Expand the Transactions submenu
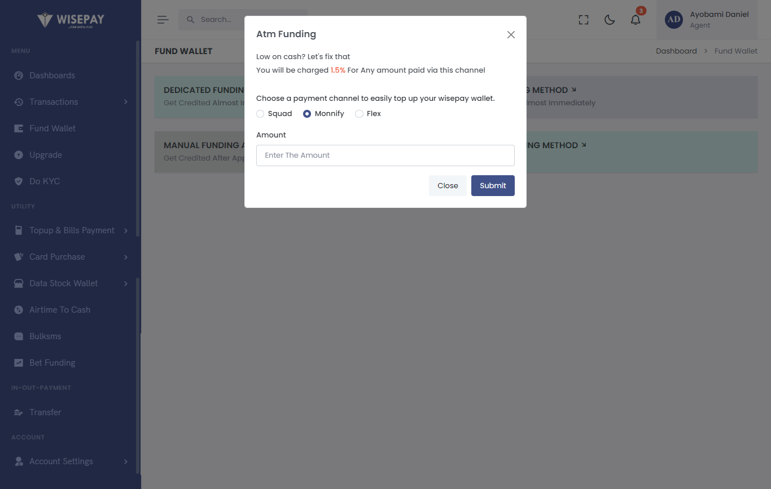 125,102
